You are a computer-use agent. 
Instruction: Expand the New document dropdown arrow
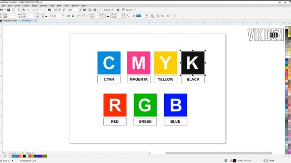[x=5, y=10]
